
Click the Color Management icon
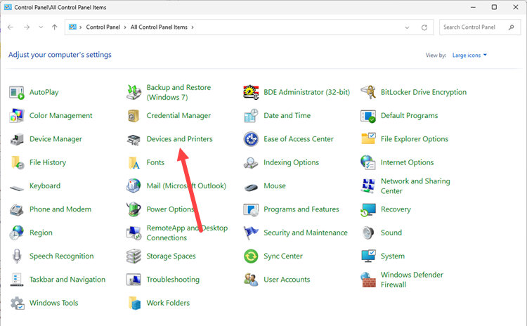pyautogui.click(x=16, y=116)
